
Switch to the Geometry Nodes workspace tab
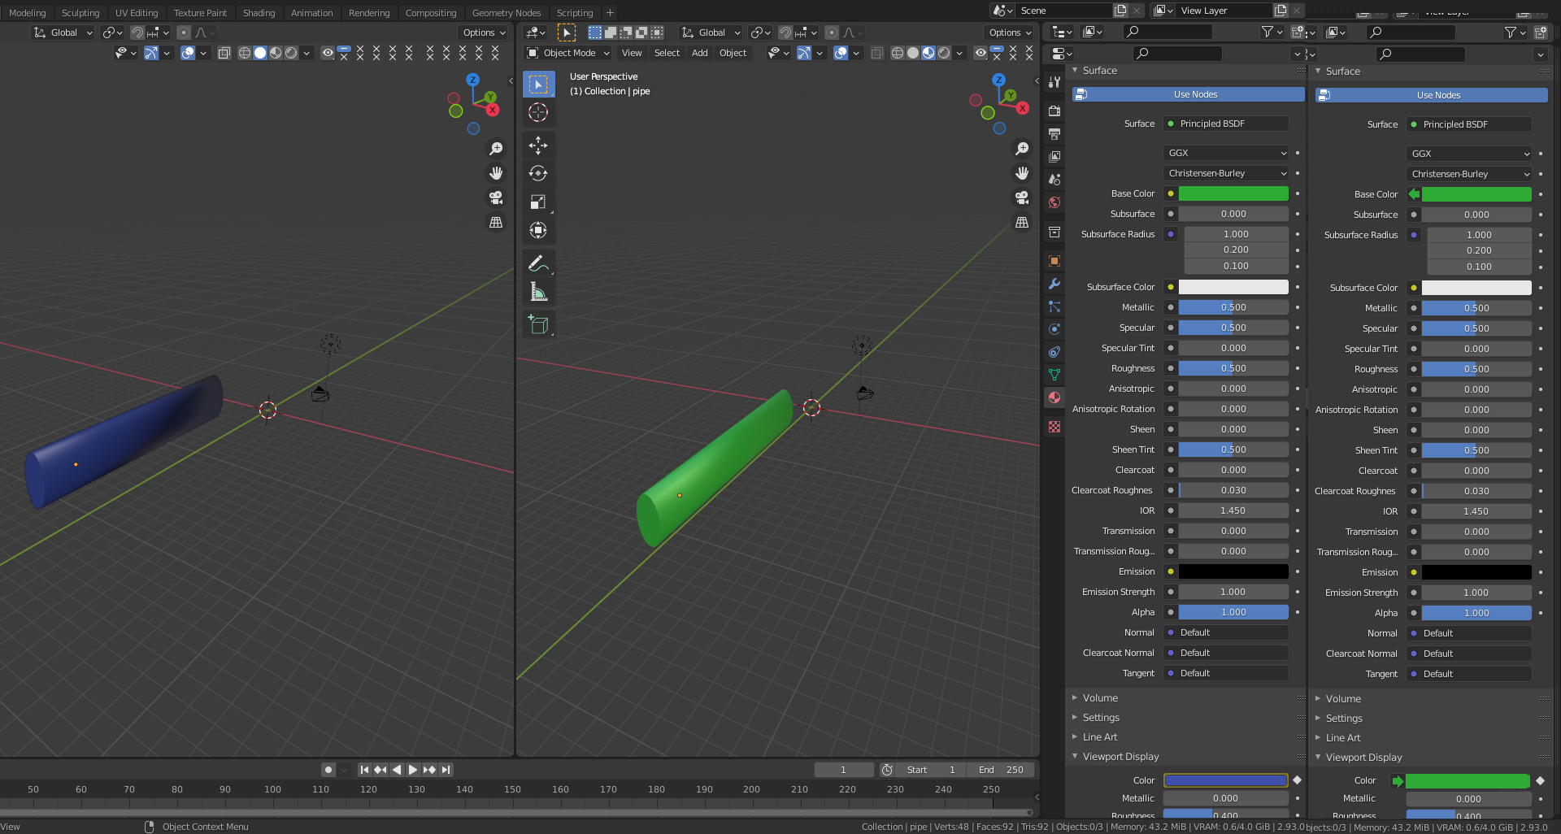click(x=507, y=13)
